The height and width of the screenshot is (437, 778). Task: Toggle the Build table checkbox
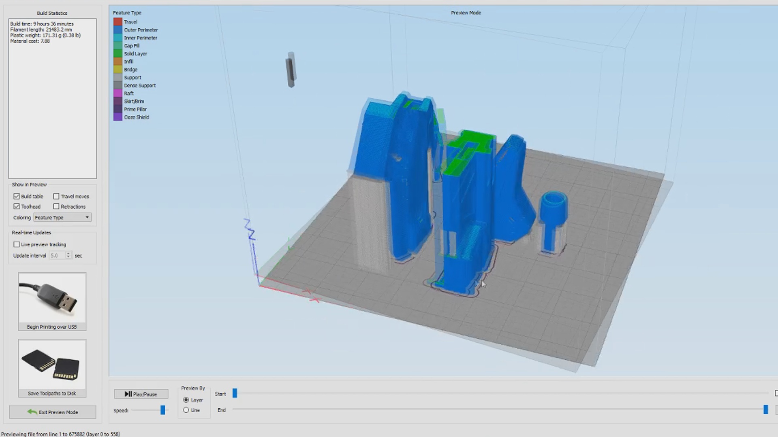(17, 196)
